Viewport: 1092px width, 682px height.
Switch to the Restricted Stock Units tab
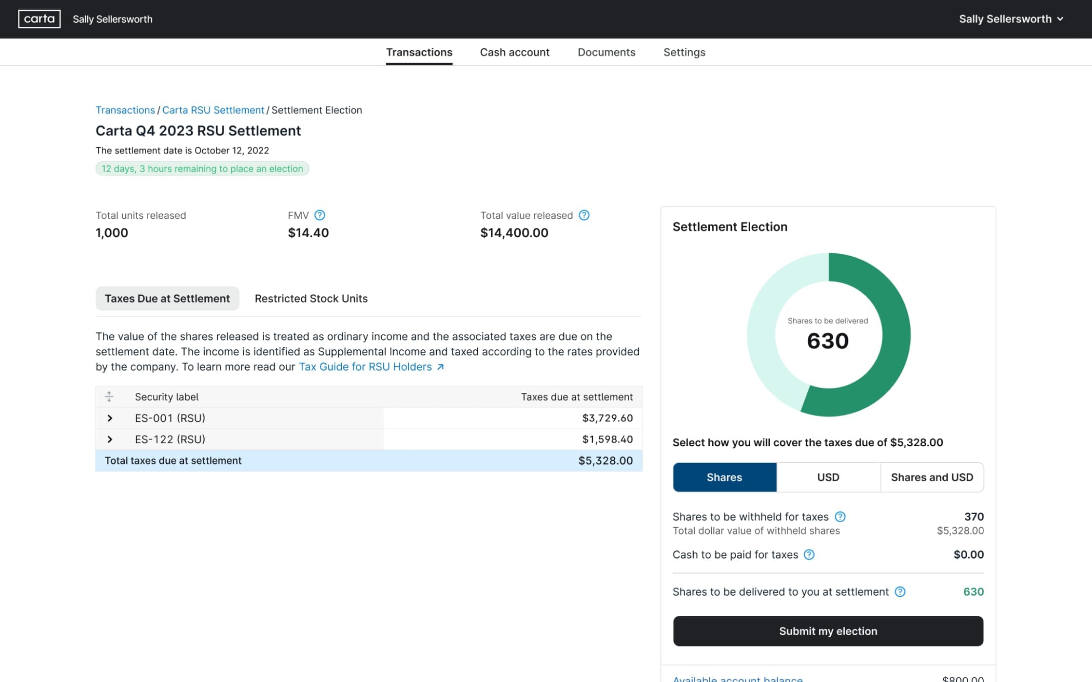coord(311,298)
